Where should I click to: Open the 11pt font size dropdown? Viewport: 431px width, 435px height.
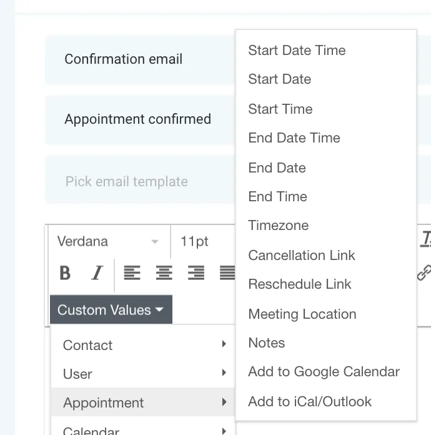click(203, 241)
